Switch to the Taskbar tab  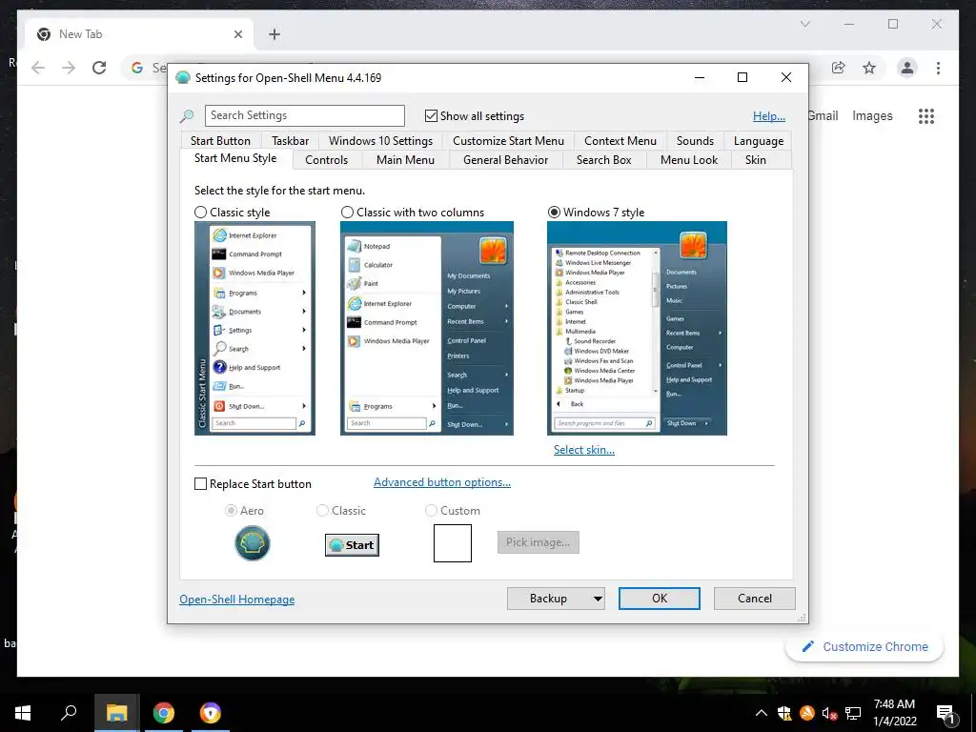(290, 141)
